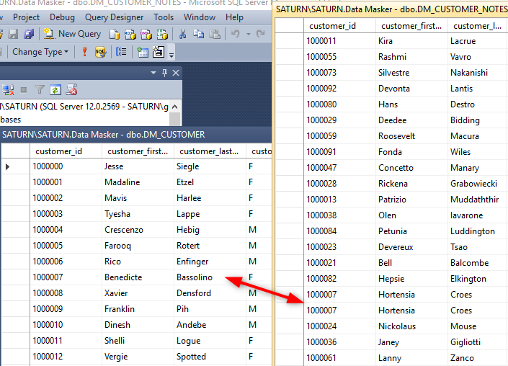Expand the toolbar overflow options arrow

[171, 54]
